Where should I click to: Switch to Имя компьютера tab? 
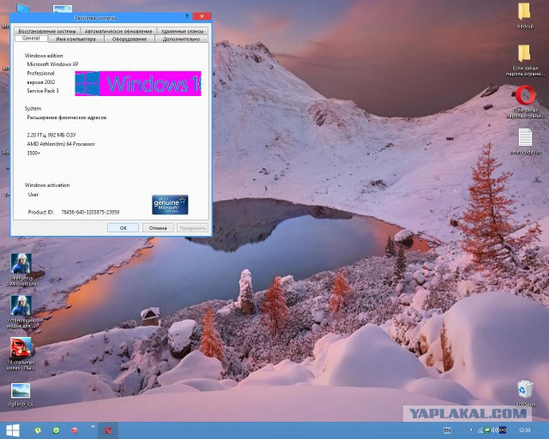76,39
